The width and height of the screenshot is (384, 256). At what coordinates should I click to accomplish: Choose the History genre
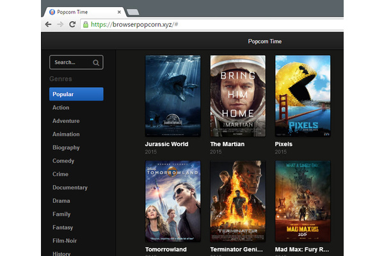61,253
